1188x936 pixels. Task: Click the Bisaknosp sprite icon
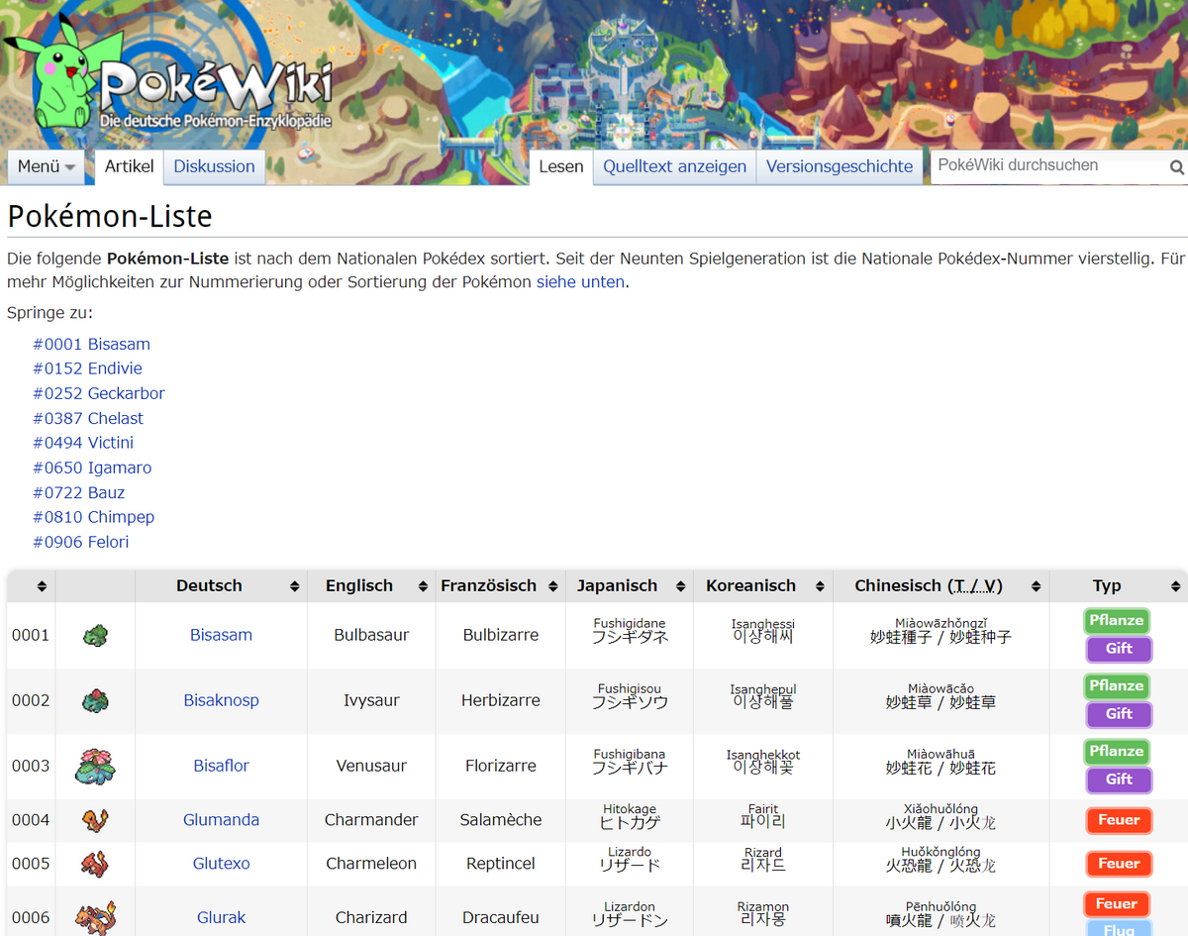[x=96, y=700]
